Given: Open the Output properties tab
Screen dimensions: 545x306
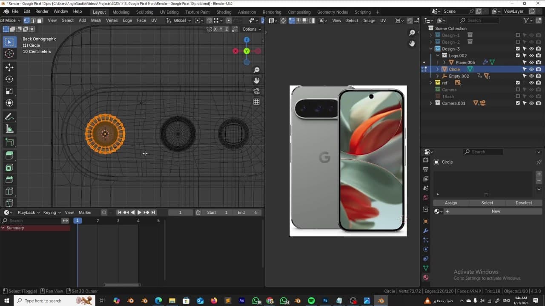Looking at the screenshot, I should click(x=425, y=170).
